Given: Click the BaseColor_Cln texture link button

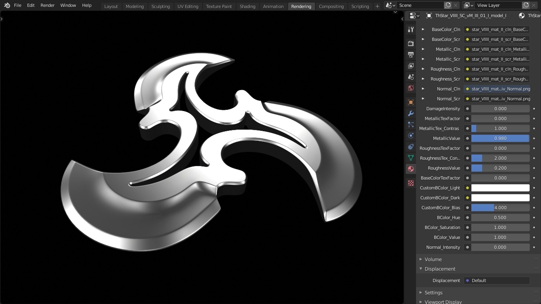Looking at the screenshot, I should 497,29.
